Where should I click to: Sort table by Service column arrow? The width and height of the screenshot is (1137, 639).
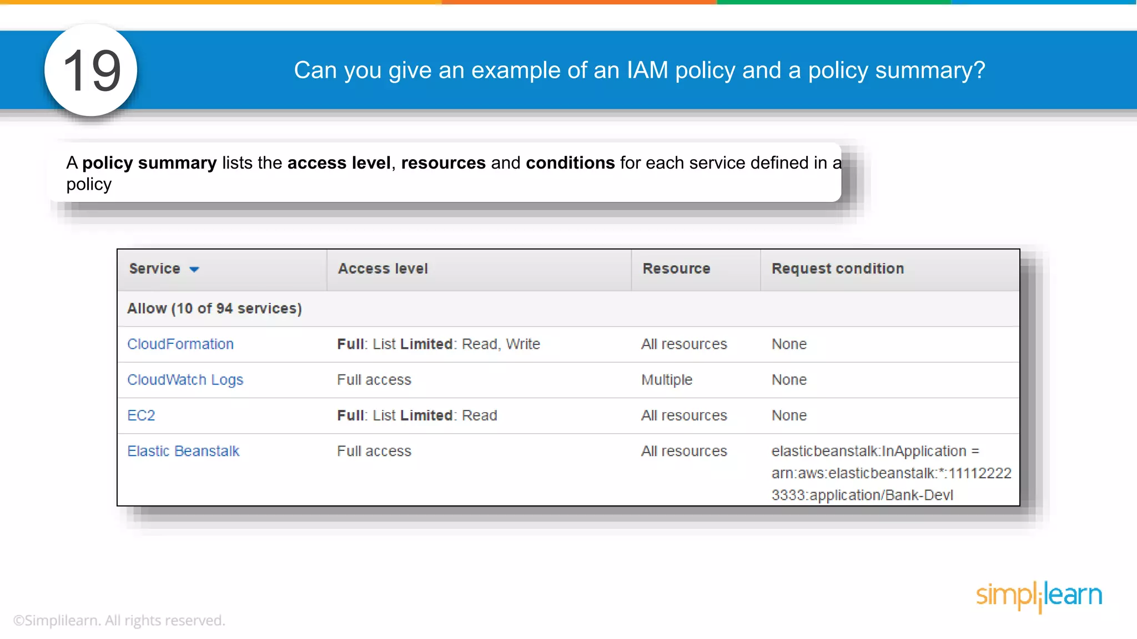[x=194, y=270]
